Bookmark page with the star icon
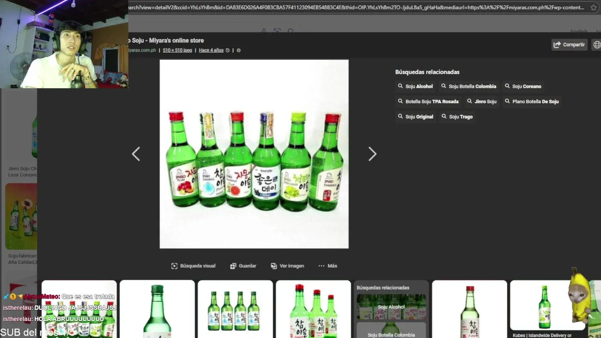The height and width of the screenshot is (338, 601). pos(593,8)
